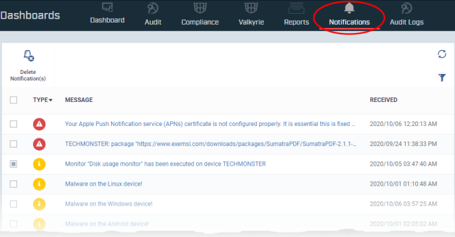
Task: Click red warning icon of APNs notification
Action: (39, 124)
